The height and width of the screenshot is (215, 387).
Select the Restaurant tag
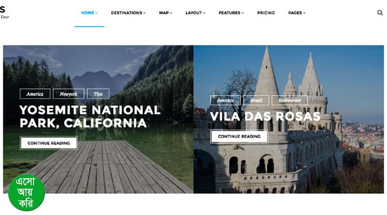pos(290,100)
